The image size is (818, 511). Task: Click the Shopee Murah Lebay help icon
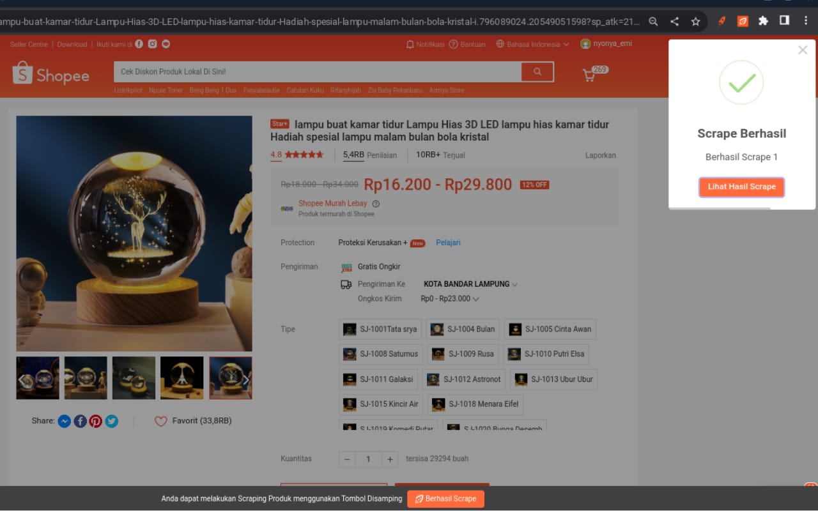[376, 204]
